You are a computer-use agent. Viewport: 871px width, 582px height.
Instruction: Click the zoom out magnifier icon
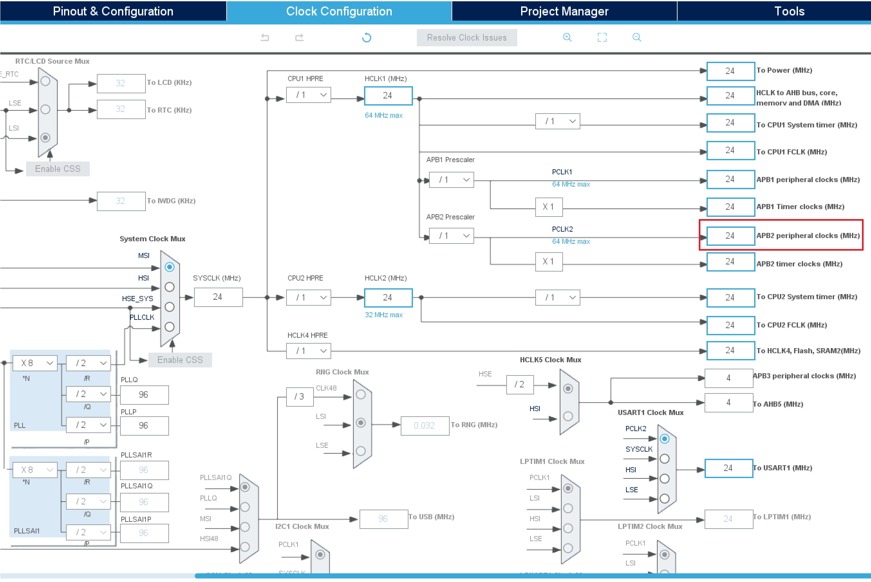pyautogui.click(x=636, y=37)
